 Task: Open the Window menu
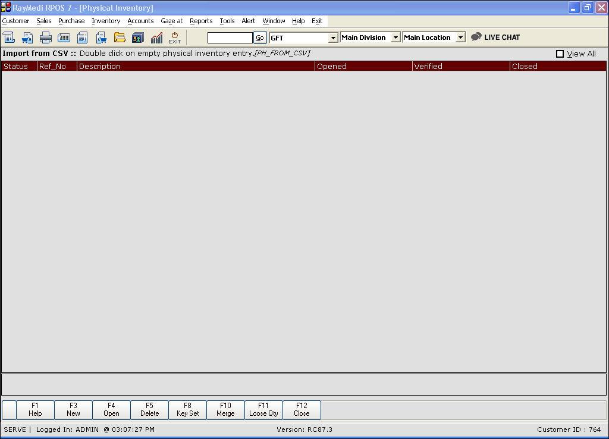click(274, 21)
